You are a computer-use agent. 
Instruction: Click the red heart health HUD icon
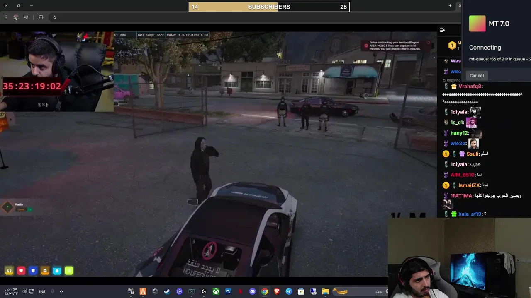(21, 271)
